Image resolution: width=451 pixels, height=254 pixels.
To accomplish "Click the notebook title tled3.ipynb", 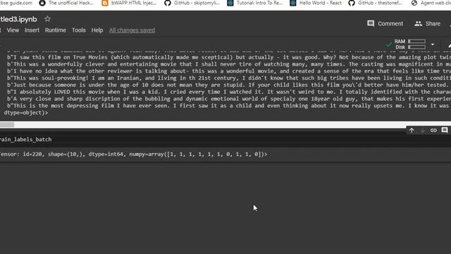I will pos(18,19).
